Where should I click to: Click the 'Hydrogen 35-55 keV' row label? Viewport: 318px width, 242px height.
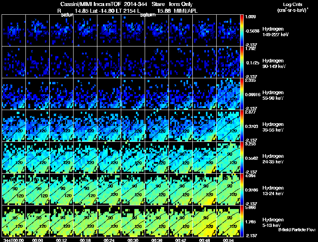273,127
